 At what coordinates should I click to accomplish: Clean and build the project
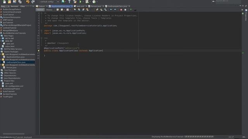(x=75, y=2)
